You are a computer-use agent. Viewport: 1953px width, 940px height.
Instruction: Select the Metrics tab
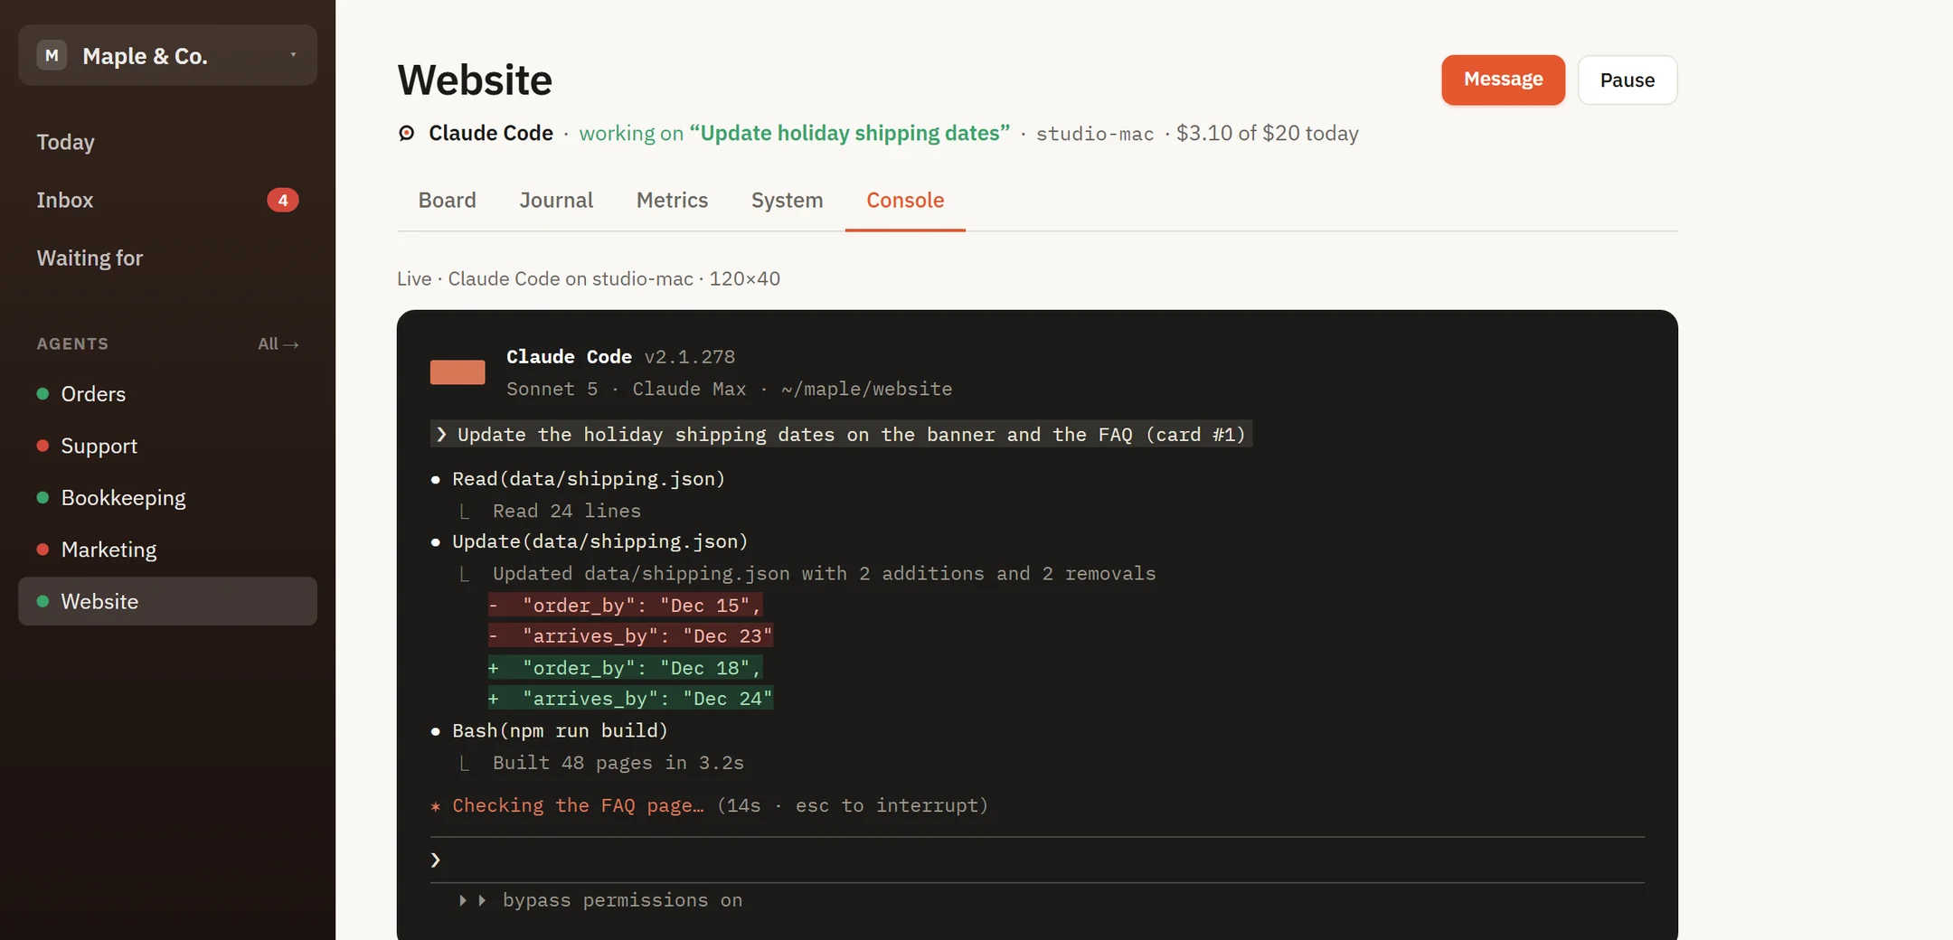(x=672, y=200)
